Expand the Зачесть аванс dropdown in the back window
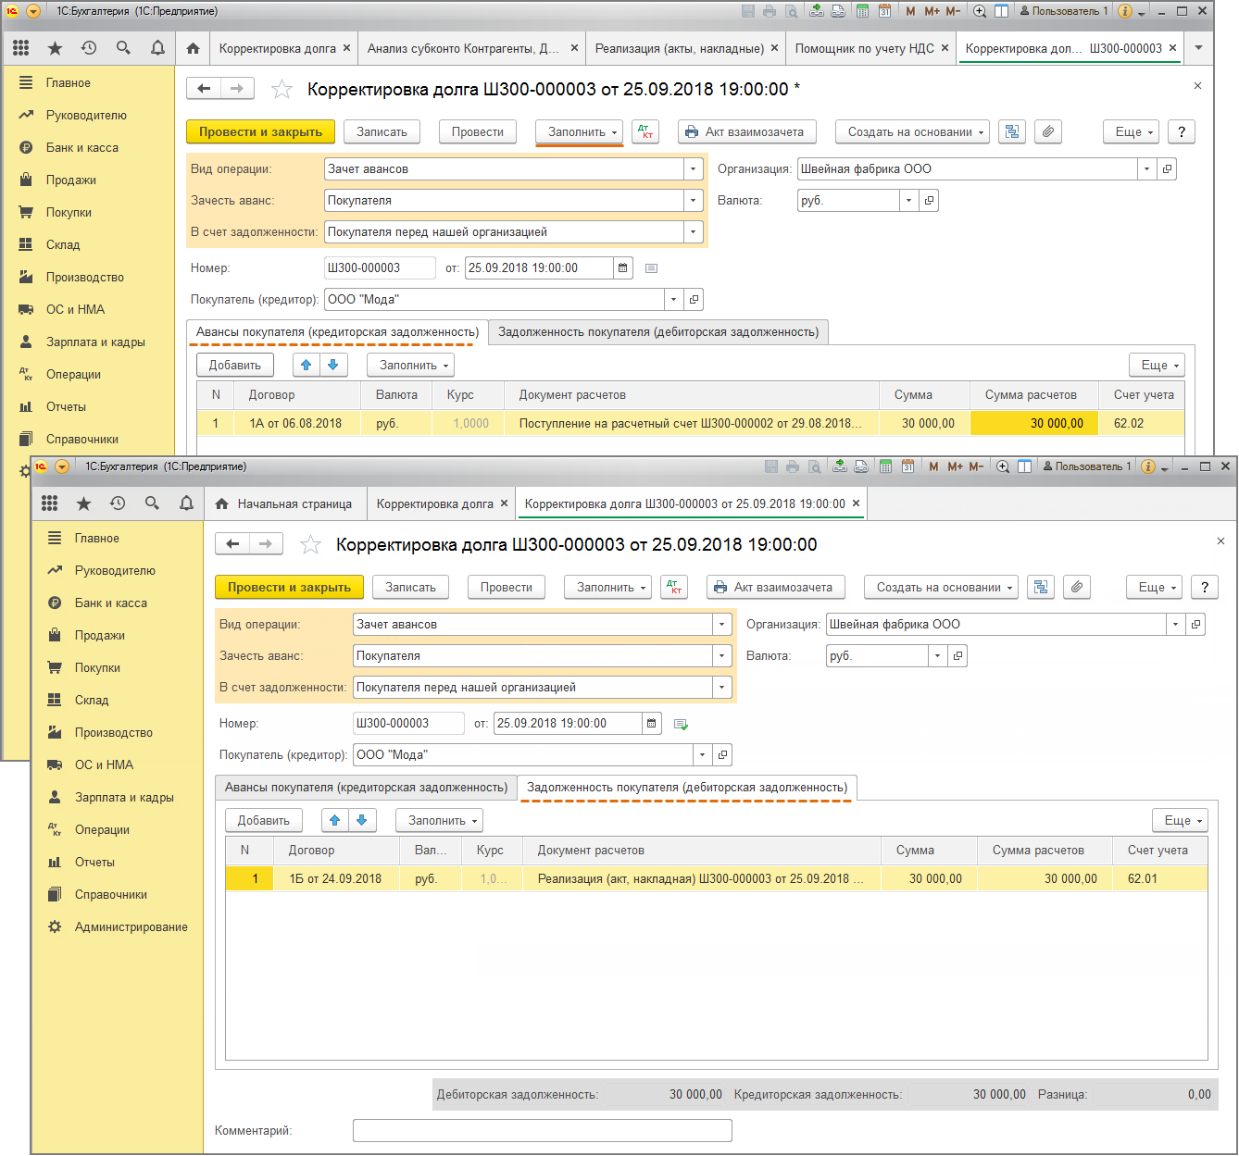Viewport: 1239px width, 1156px height. click(694, 201)
